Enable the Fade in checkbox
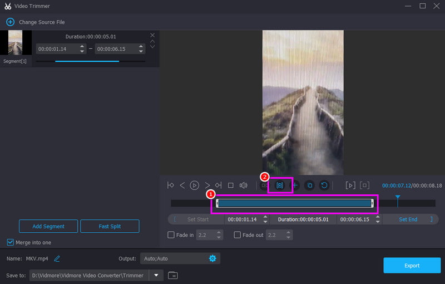 coord(171,235)
